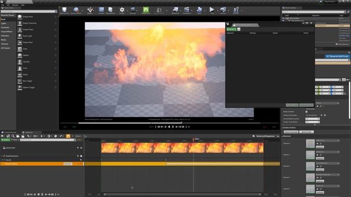The image size is (351, 197).
Task: Switch to the Sequencer tab
Action: tap(29, 132)
